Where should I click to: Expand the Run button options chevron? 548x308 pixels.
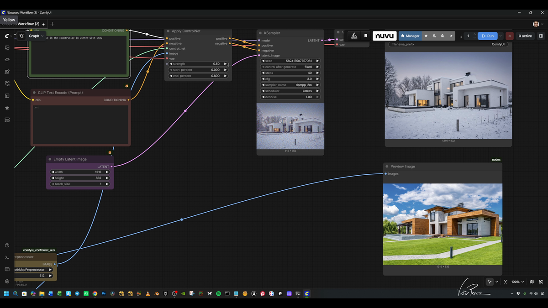501,36
